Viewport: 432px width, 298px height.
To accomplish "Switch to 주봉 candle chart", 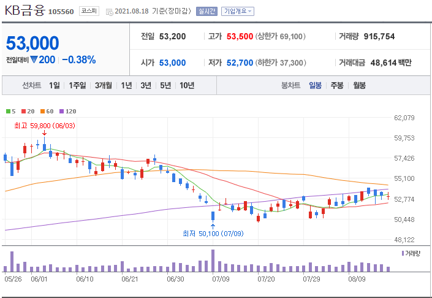I will (337, 85).
